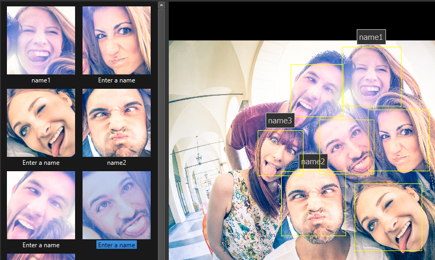Select the winking woman's face in photo
This screenshot has width=435, height=260.
[388, 217]
